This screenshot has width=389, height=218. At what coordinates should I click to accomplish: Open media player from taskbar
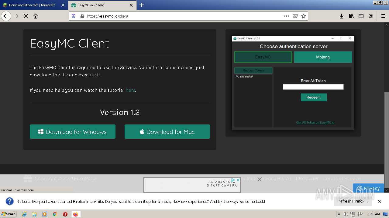tap(45, 214)
